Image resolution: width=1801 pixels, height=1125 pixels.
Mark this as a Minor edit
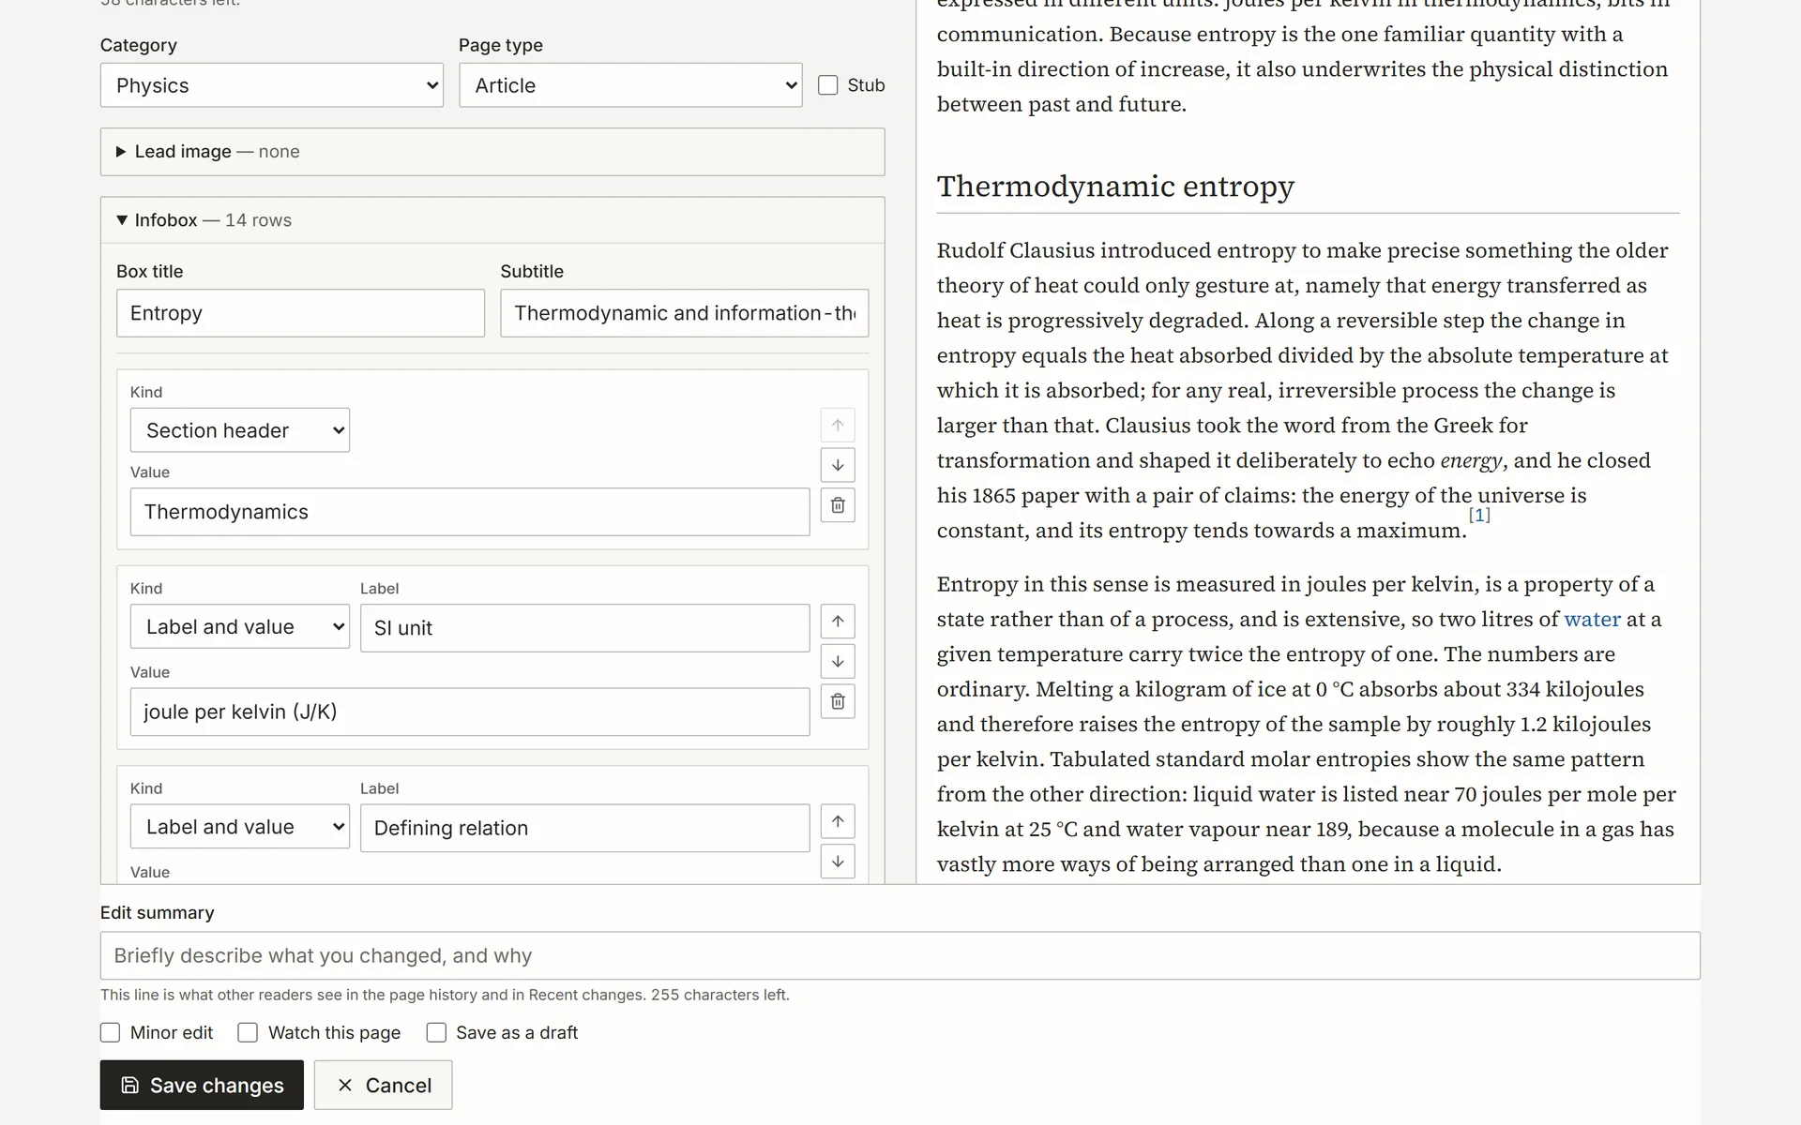(111, 1032)
